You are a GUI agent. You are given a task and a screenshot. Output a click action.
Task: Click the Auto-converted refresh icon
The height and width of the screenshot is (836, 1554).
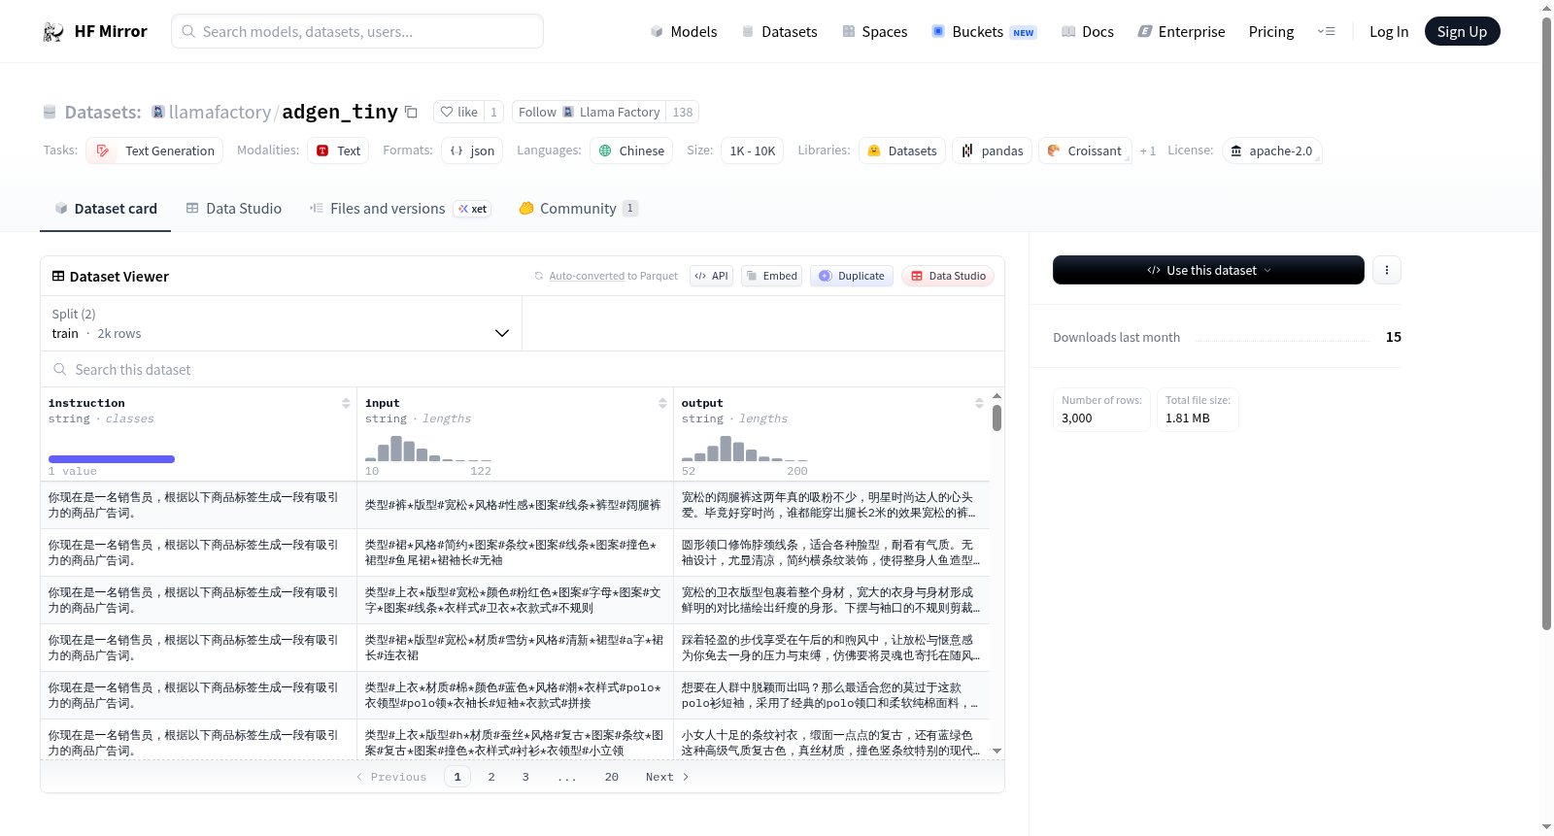tap(539, 276)
